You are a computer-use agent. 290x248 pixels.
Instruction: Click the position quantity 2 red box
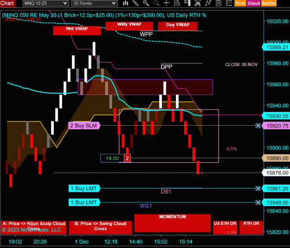pyautogui.click(x=127, y=158)
